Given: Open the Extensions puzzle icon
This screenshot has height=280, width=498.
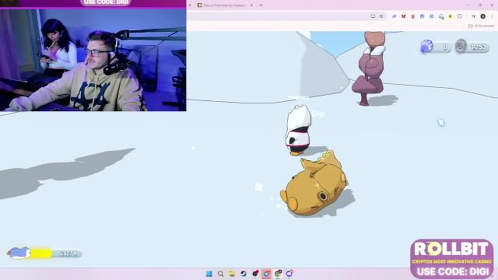Looking at the screenshot, I should click(460, 16).
